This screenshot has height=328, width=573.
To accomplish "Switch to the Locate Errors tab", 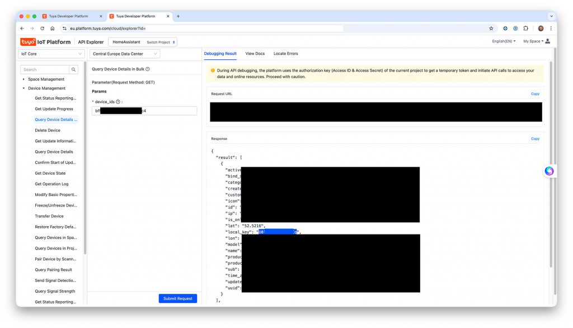I will click(285, 54).
